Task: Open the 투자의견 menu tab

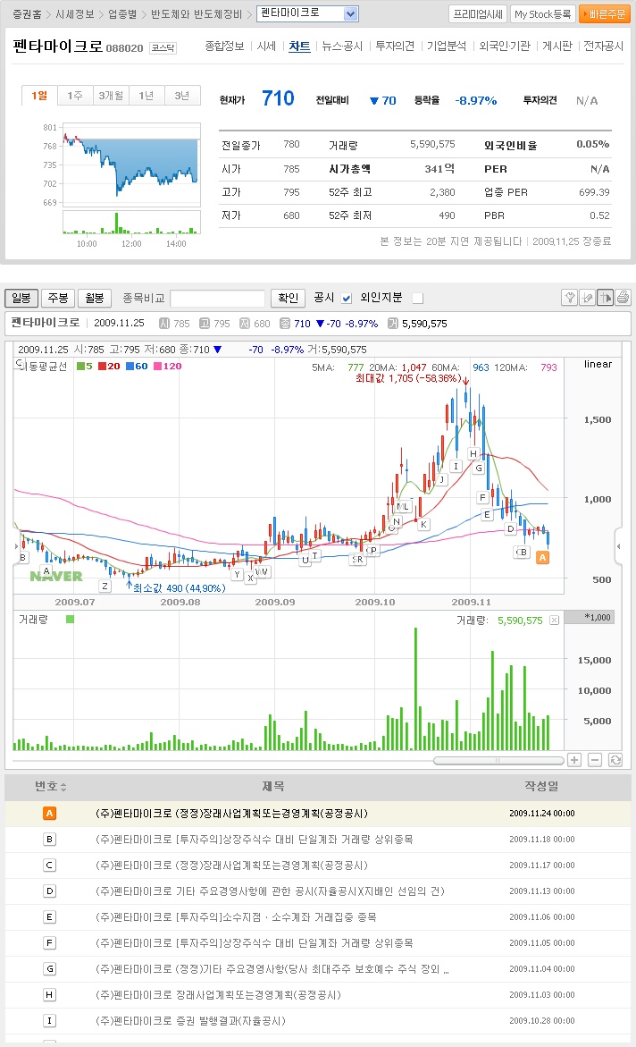Action: click(395, 46)
